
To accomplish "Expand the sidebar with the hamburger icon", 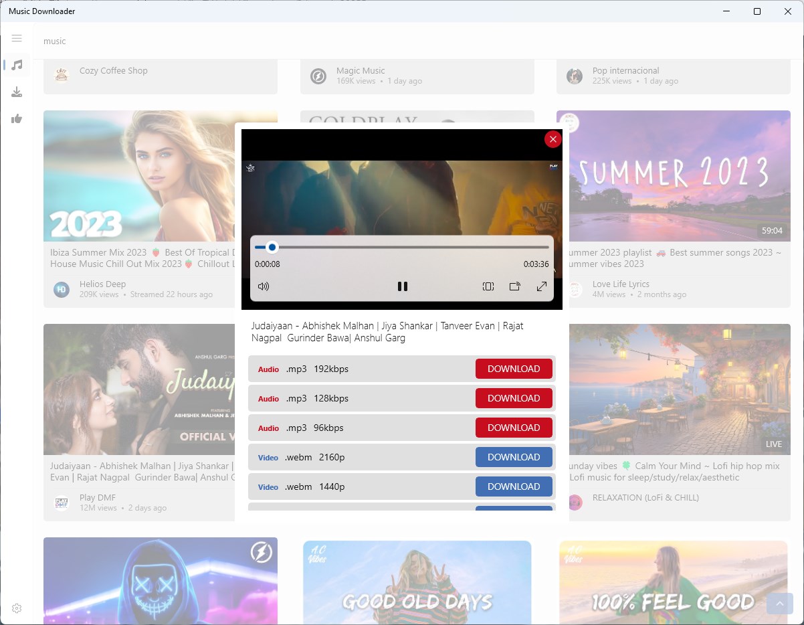I will click(x=17, y=38).
